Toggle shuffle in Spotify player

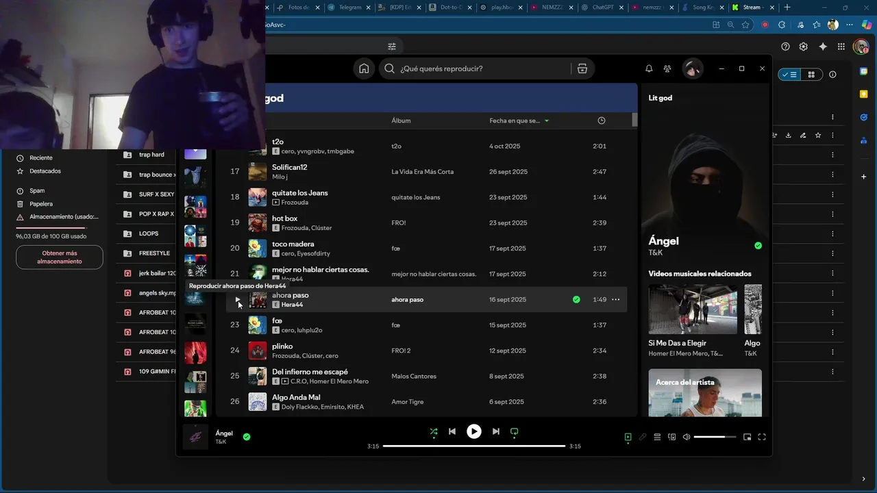433,431
